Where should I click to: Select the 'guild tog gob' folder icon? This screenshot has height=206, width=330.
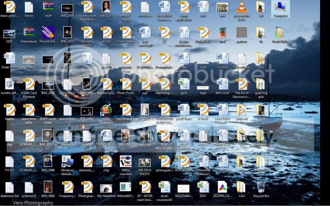261,84
